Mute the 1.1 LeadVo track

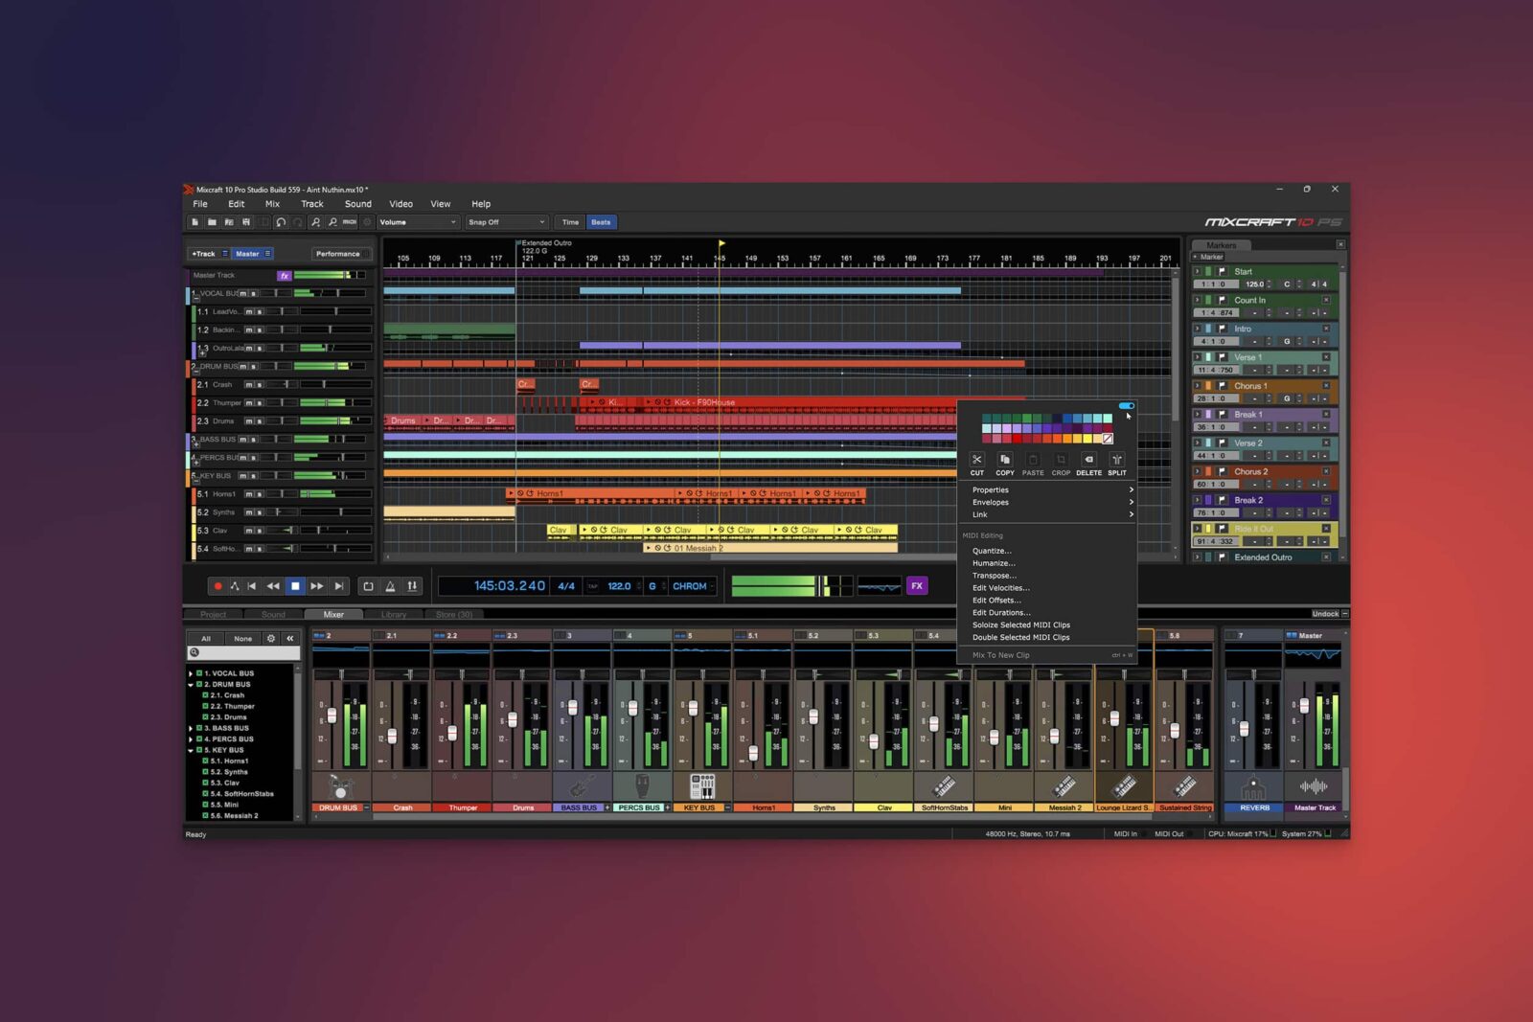(x=249, y=312)
